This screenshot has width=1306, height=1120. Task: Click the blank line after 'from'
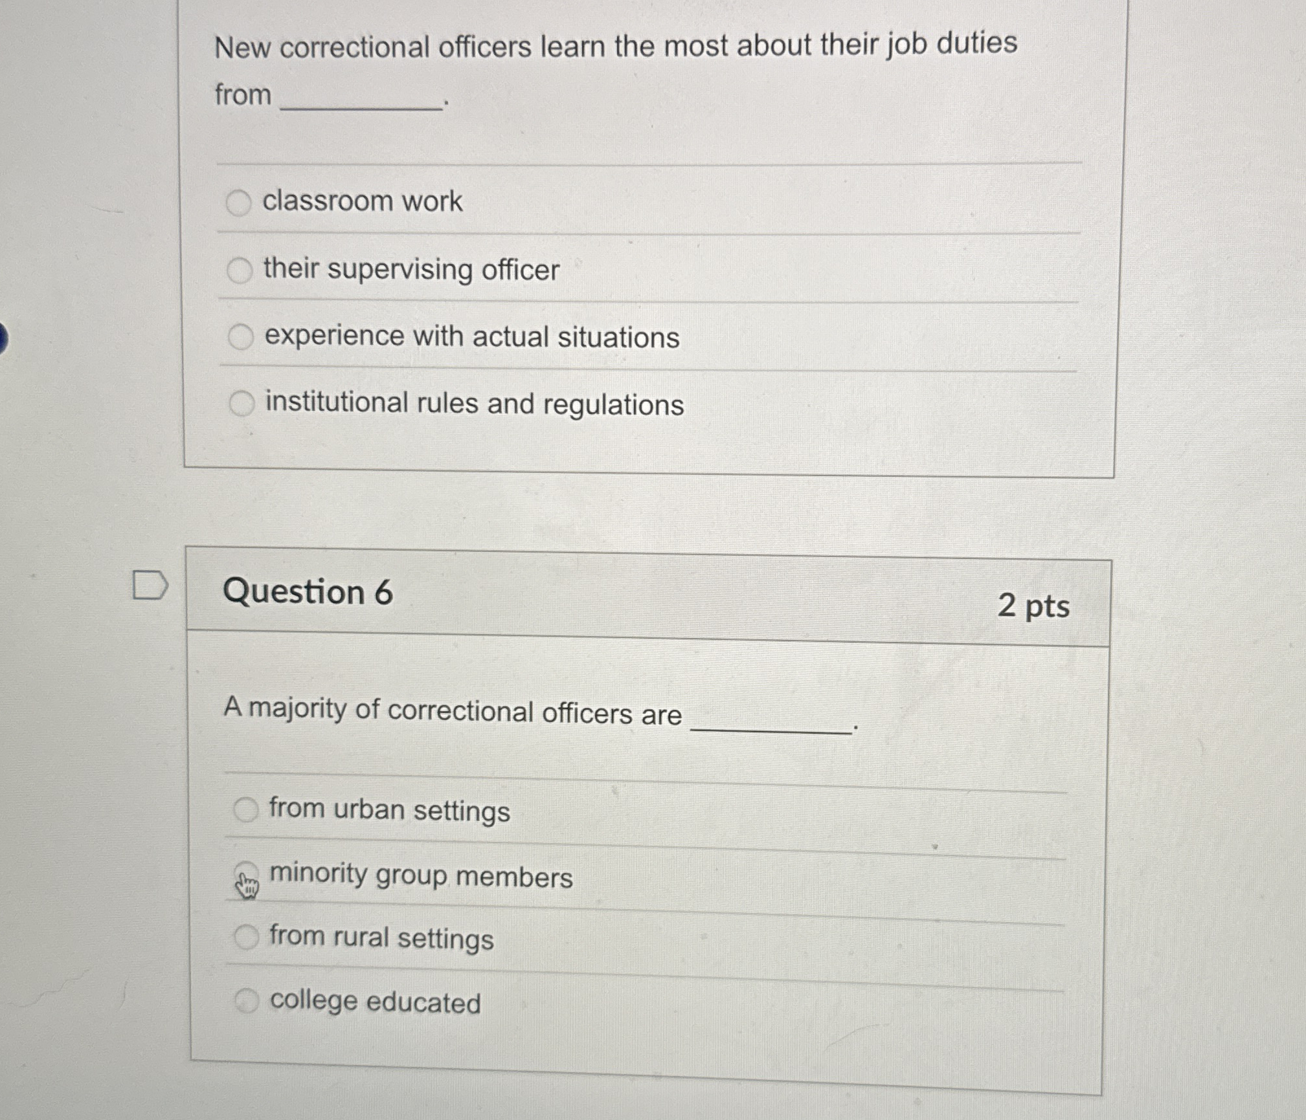click(x=360, y=104)
